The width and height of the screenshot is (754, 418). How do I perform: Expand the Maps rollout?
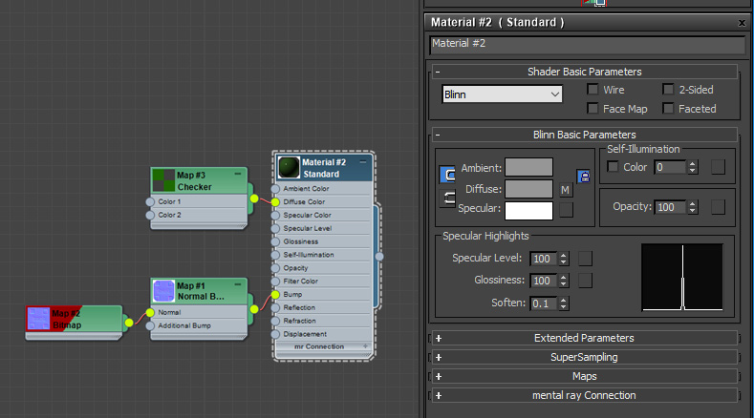coord(585,376)
